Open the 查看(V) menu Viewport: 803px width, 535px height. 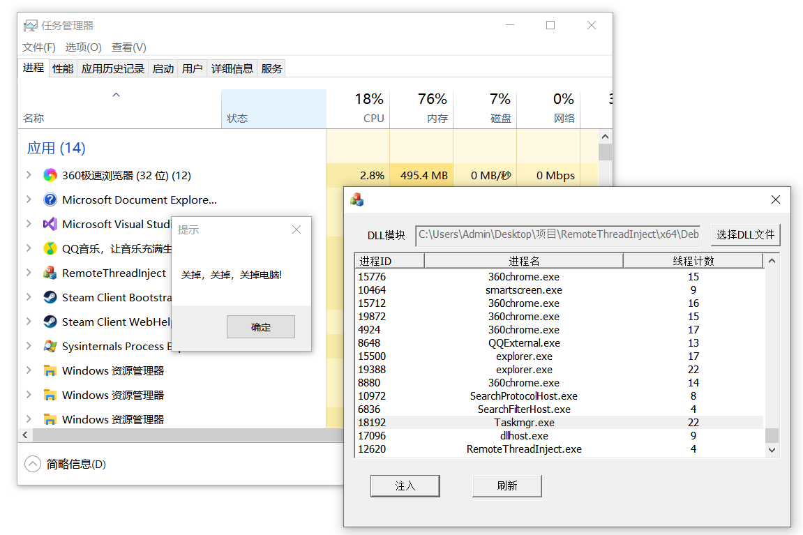click(129, 47)
